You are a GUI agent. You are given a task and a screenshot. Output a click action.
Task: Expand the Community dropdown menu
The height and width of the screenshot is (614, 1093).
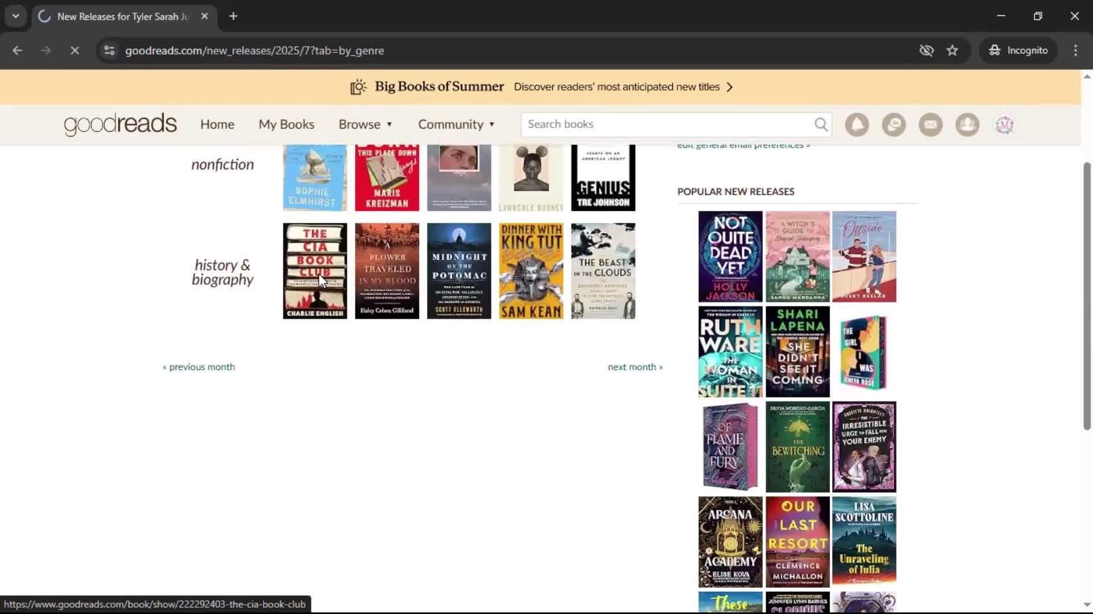(457, 125)
